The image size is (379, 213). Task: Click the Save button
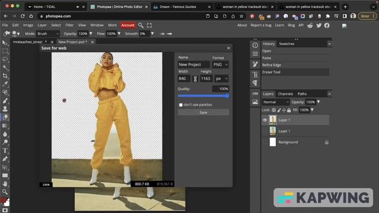pyautogui.click(x=203, y=112)
